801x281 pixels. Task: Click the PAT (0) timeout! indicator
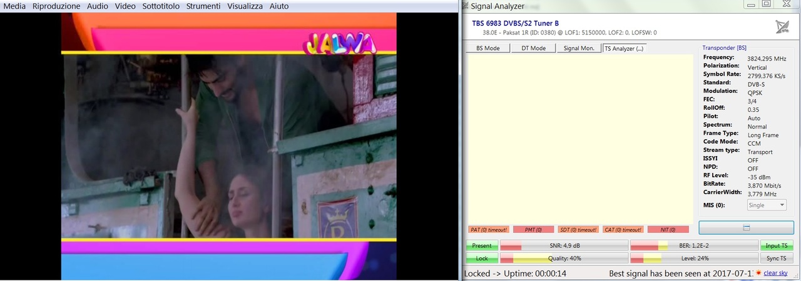(488, 230)
